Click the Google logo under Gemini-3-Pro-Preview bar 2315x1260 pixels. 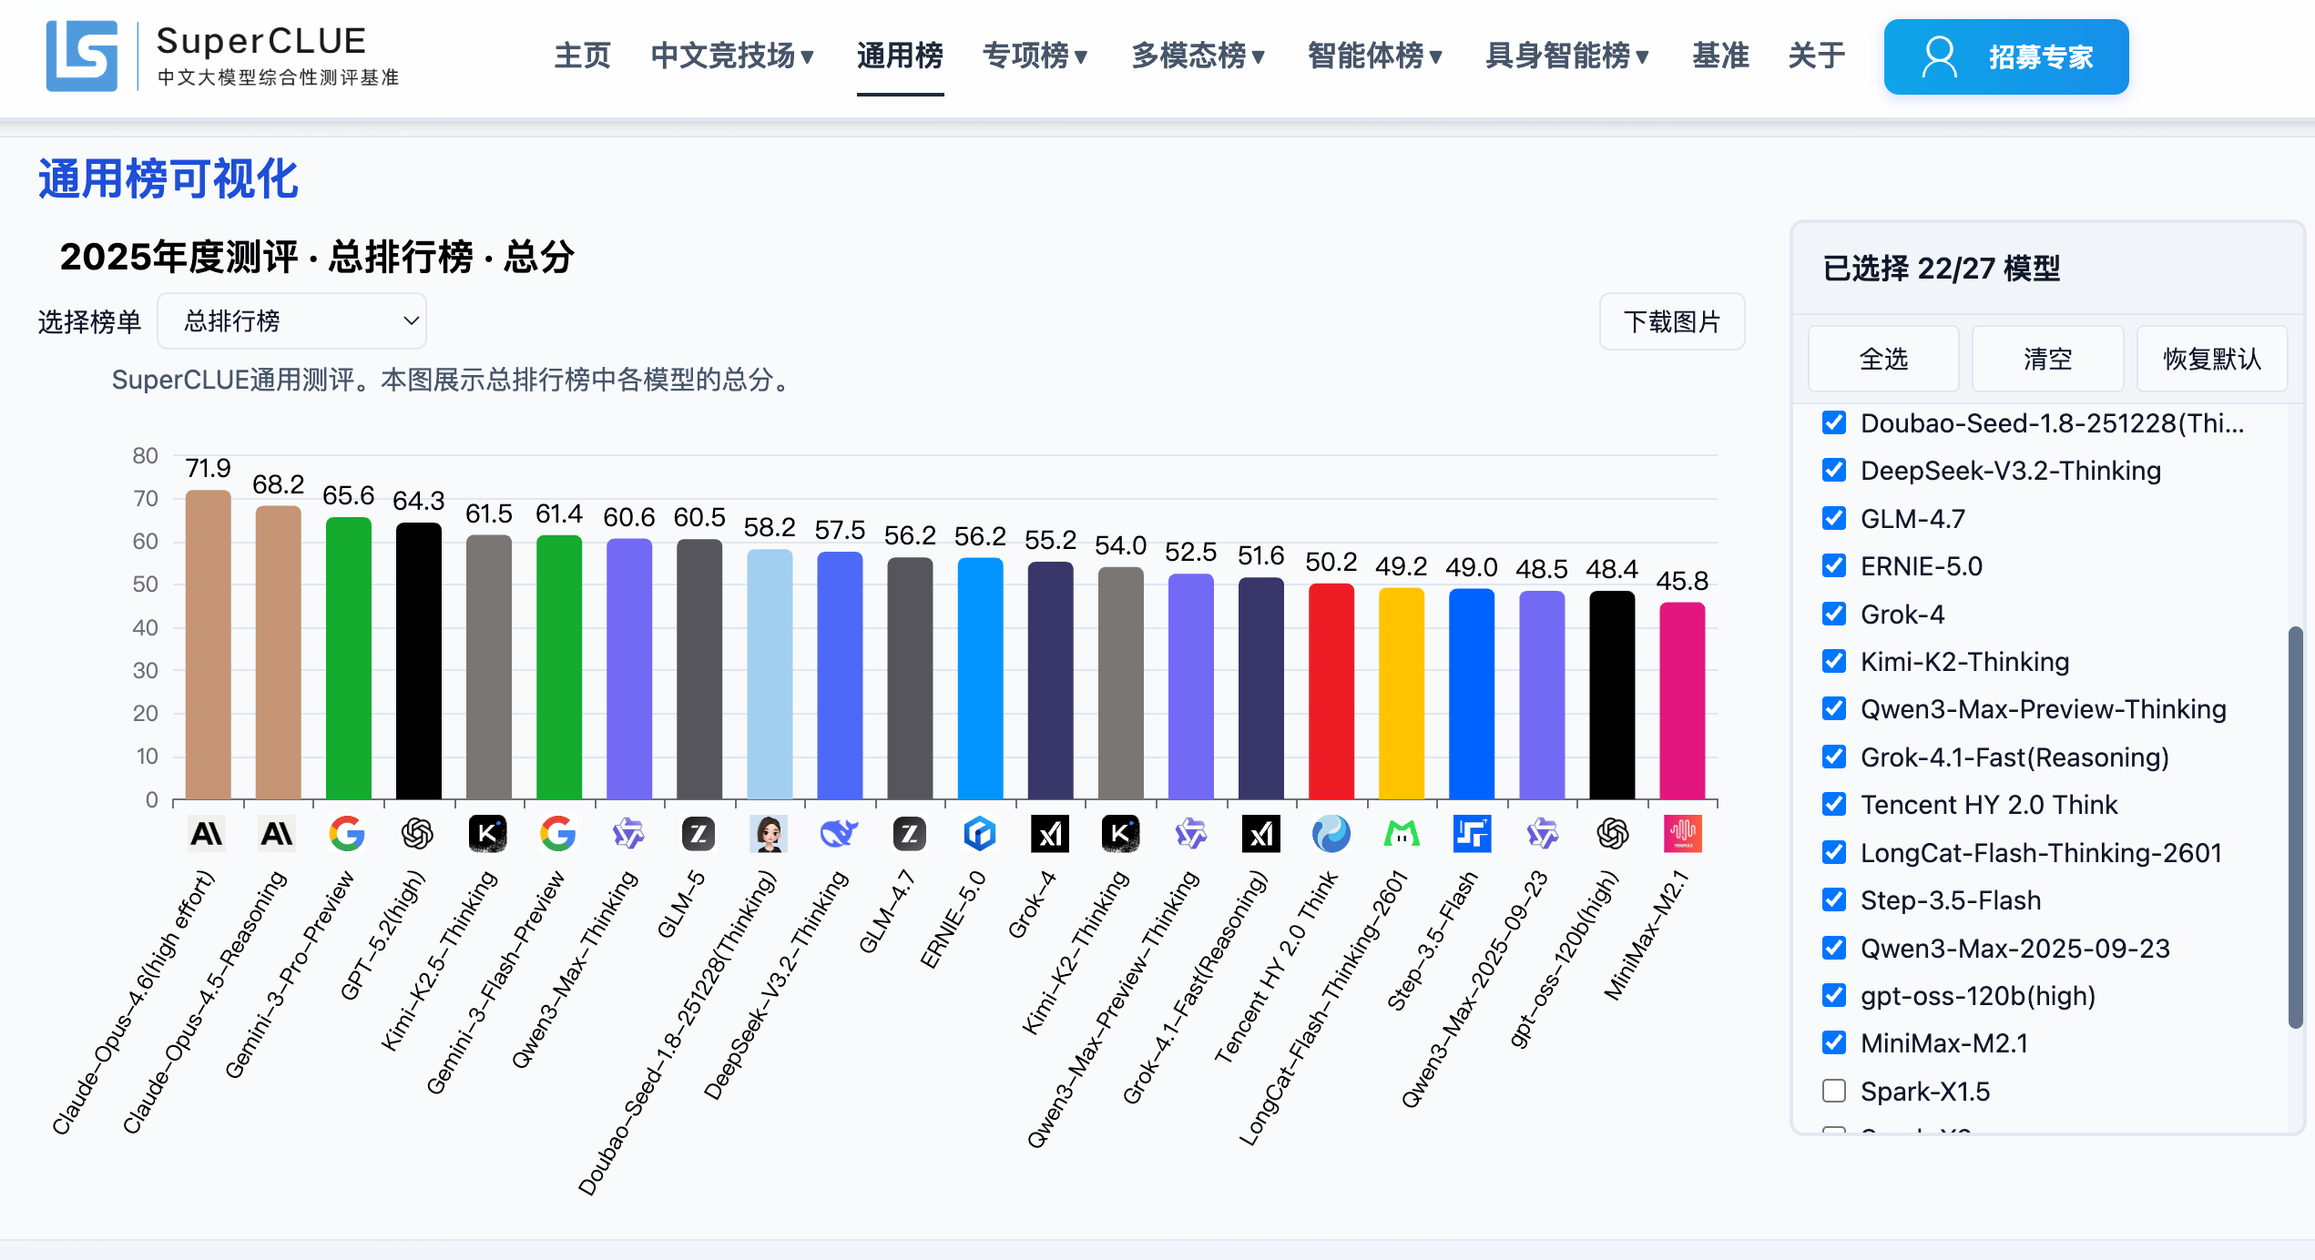(x=347, y=833)
